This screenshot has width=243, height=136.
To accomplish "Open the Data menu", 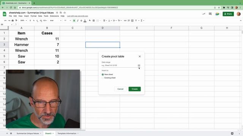I will click(x=40, y=16).
